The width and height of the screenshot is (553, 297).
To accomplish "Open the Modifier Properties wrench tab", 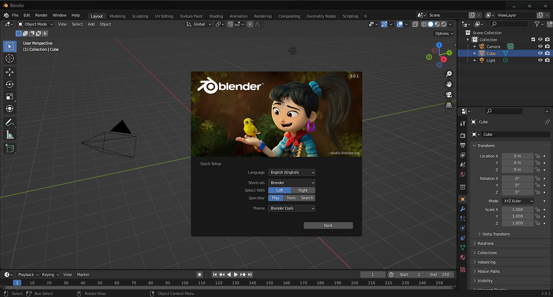I will (x=462, y=209).
